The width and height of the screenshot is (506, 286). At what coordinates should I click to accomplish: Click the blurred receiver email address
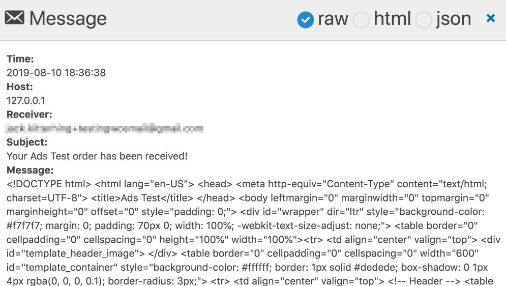pos(105,128)
